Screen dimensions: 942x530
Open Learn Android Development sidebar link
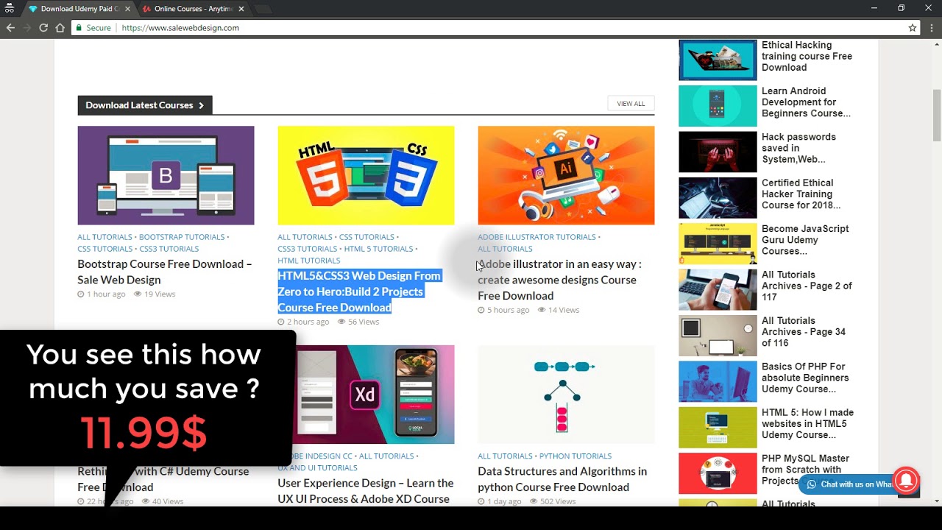pos(806,102)
